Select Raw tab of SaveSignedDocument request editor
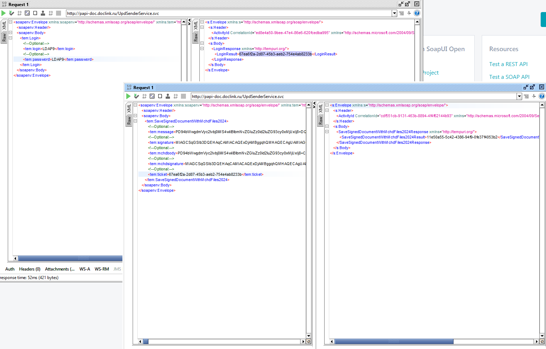546x349 pixels. click(129, 120)
